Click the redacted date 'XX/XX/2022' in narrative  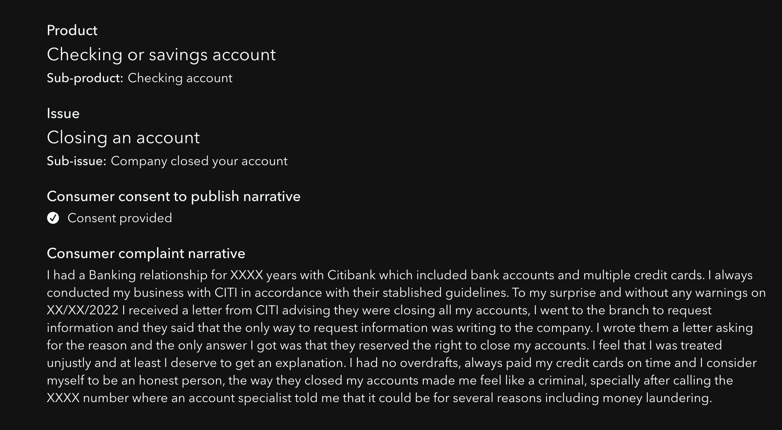coord(83,310)
